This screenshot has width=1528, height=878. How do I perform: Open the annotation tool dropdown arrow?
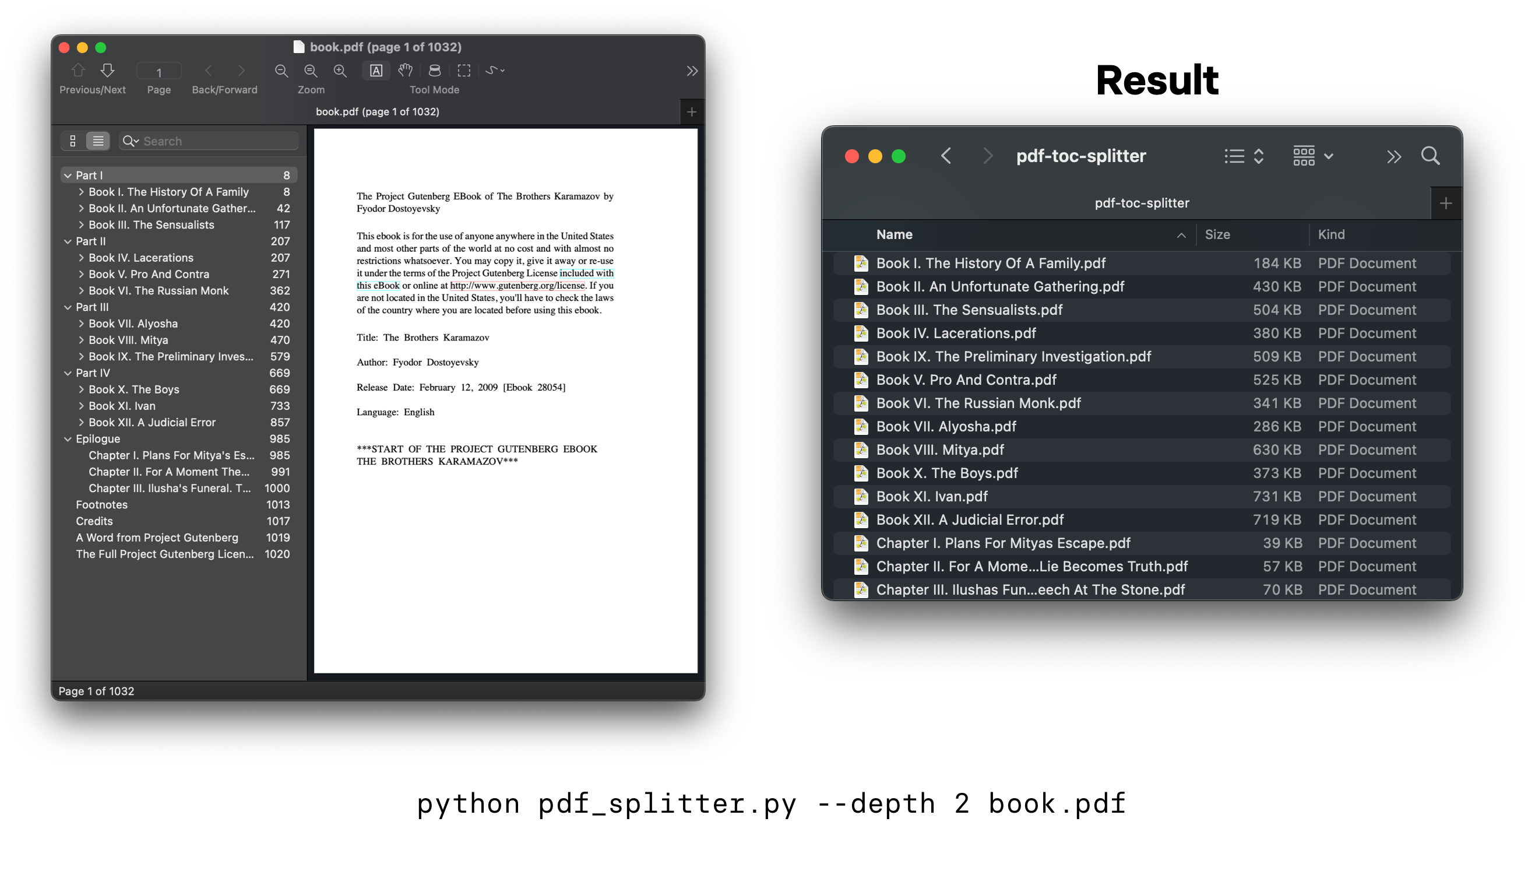point(503,71)
